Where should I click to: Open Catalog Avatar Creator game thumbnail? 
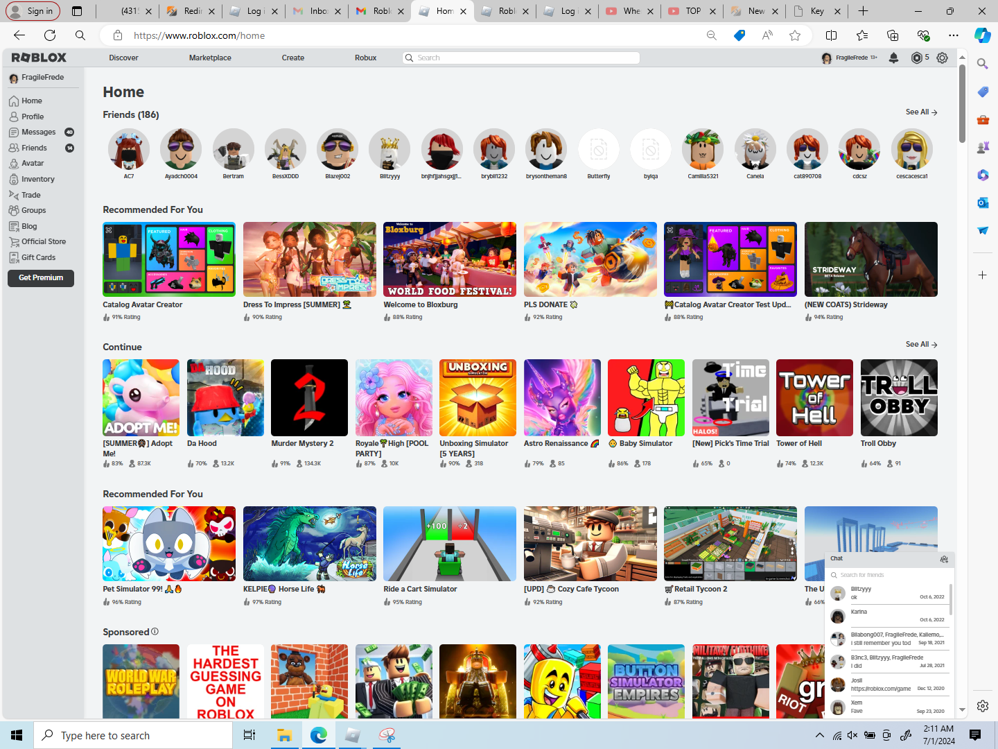point(169,259)
